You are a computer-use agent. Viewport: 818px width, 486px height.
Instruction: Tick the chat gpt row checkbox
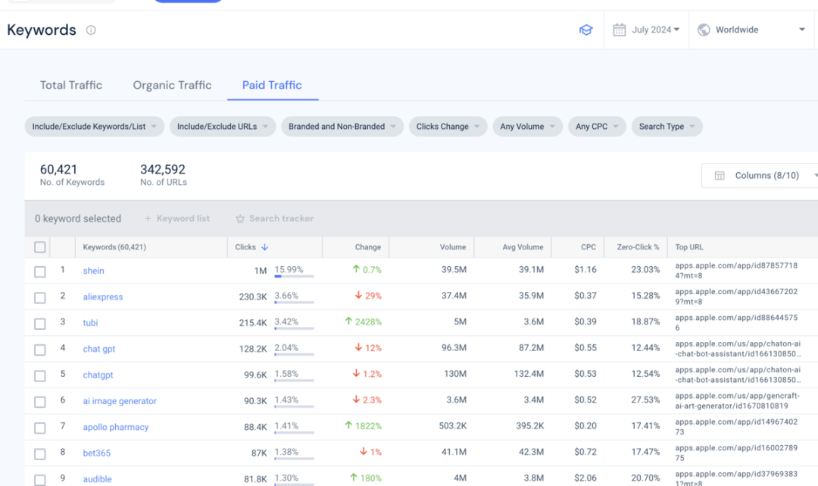coord(39,350)
